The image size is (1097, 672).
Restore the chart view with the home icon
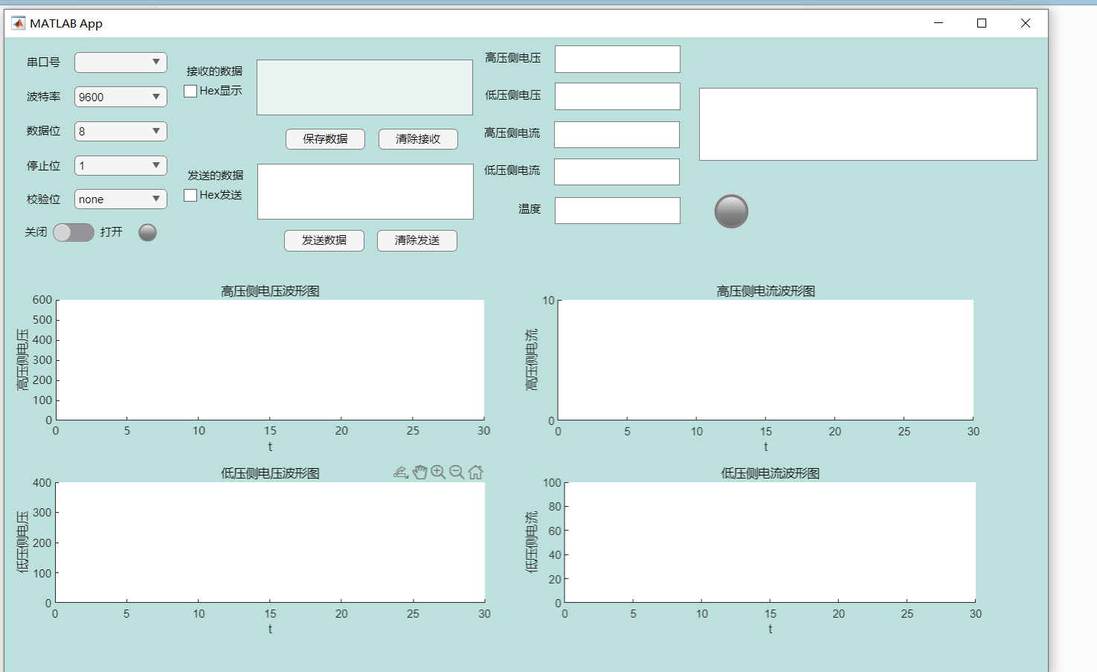pyautogui.click(x=476, y=472)
